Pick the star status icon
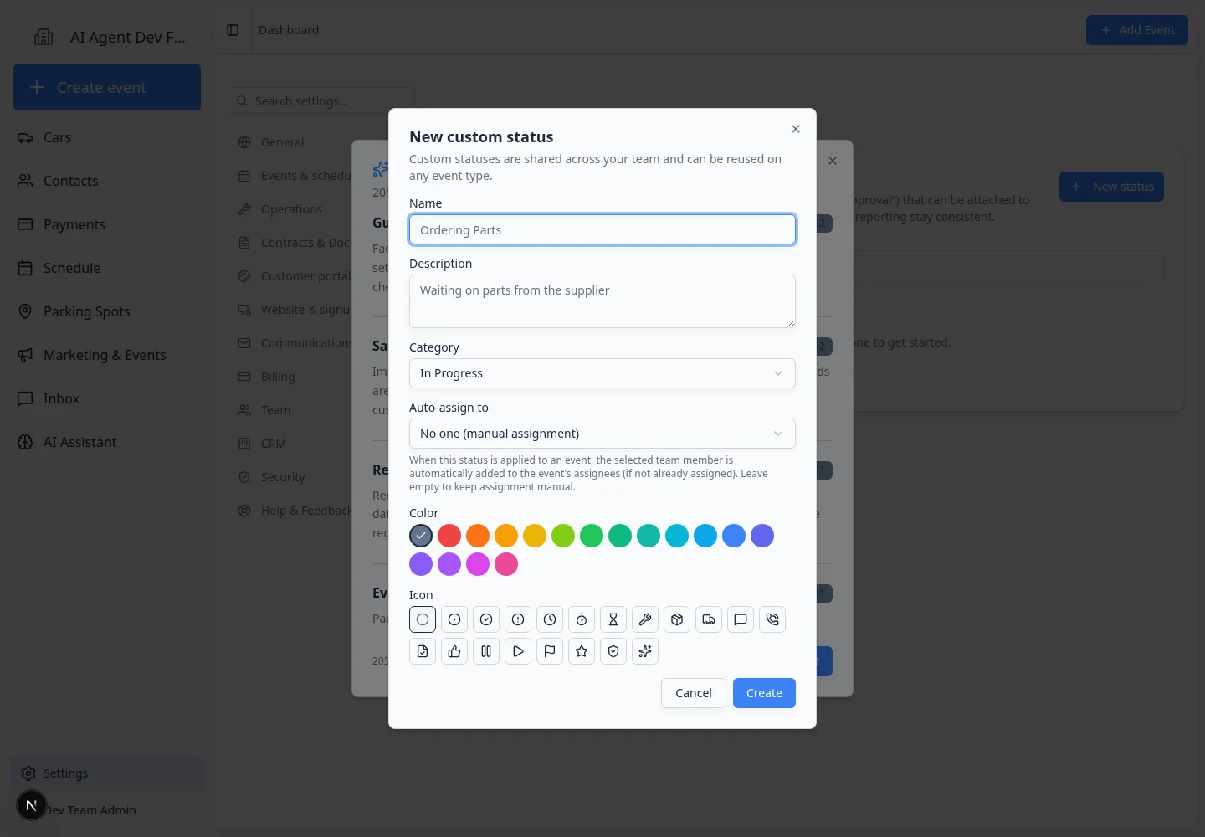Image resolution: width=1205 pixels, height=837 pixels. coord(582,651)
